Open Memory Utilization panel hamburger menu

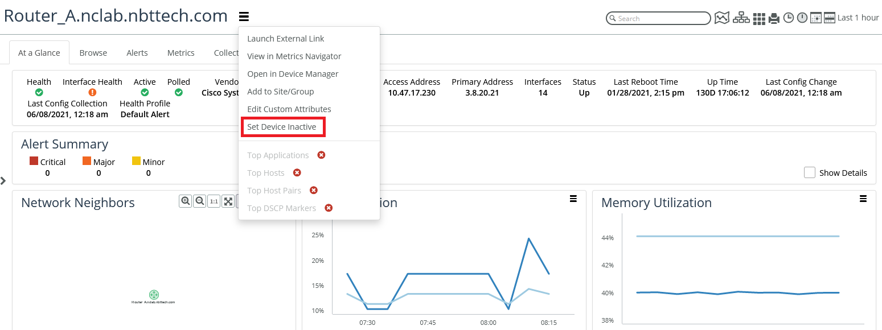coord(863,199)
